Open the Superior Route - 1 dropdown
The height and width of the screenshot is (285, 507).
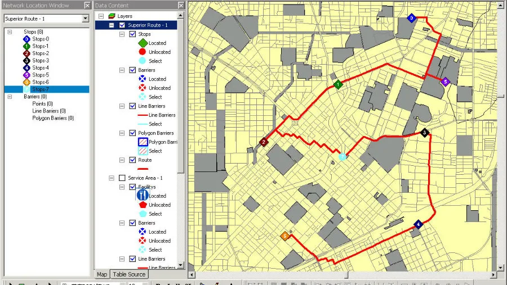[x=85, y=19]
